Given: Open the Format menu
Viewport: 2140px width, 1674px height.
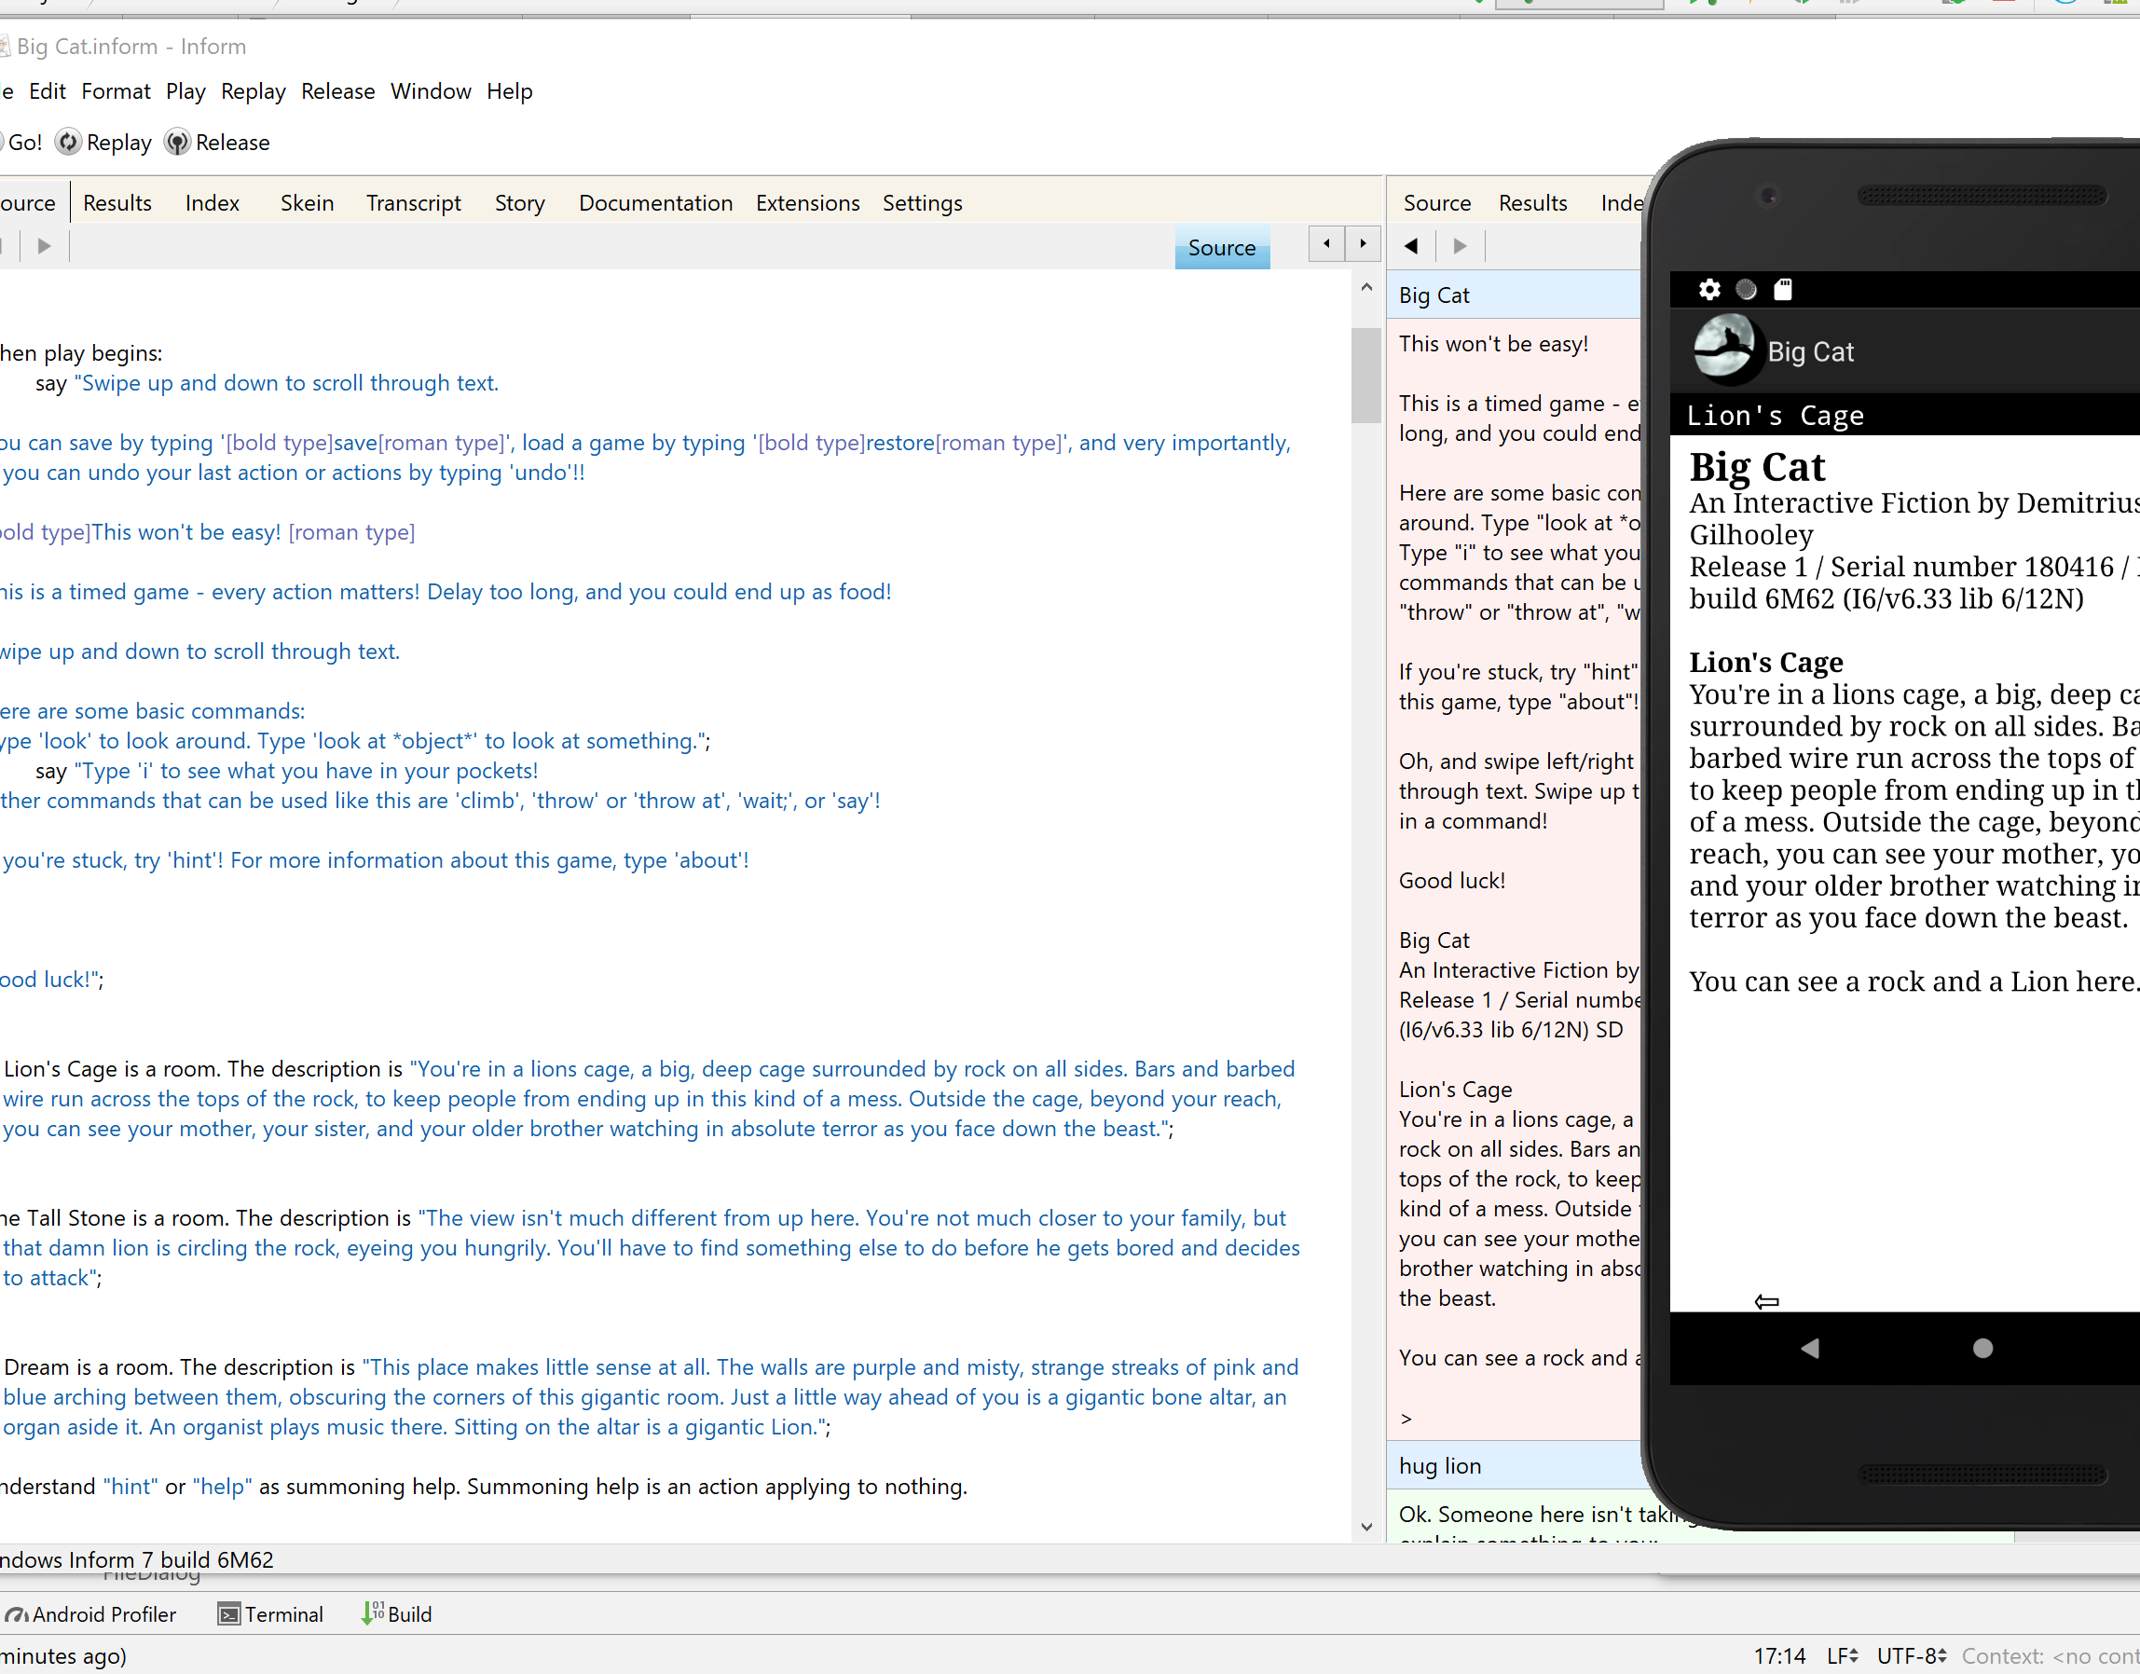Looking at the screenshot, I should [x=116, y=91].
